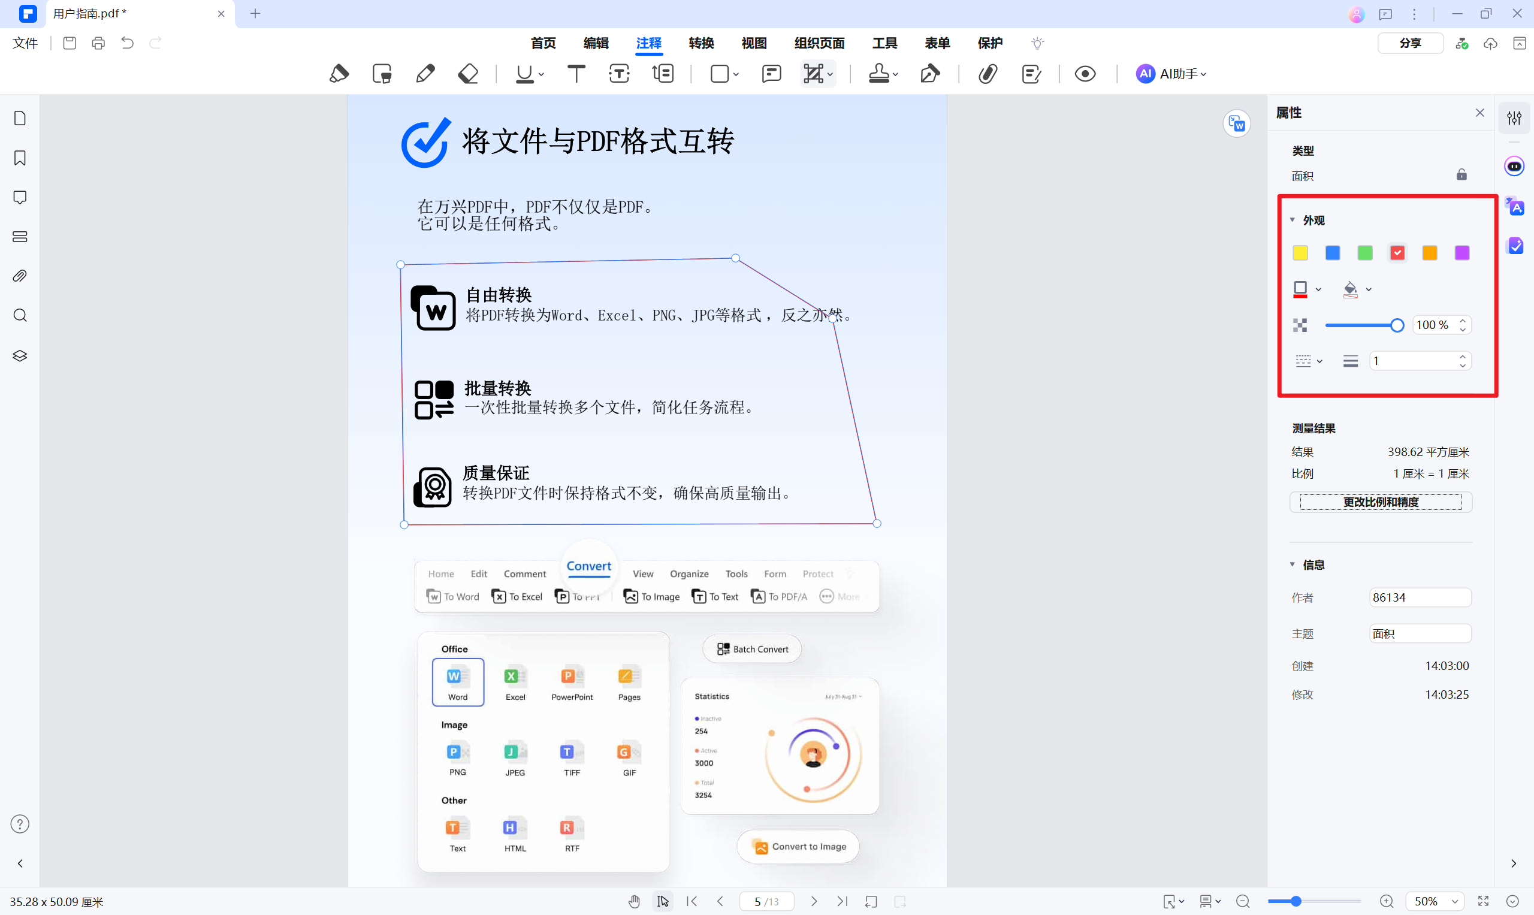Toggle the lock icon beside 面积 type
This screenshot has height=915, width=1534.
pyautogui.click(x=1462, y=175)
